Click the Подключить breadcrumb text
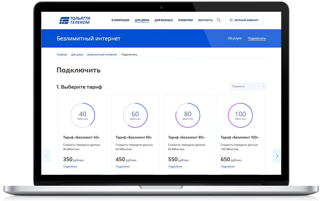The image size is (322, 201). tap(129, 55)
